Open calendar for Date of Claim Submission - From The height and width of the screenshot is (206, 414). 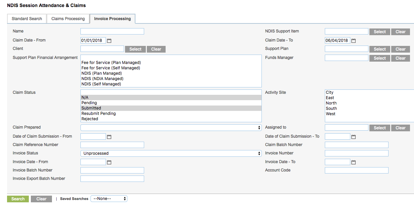click(109, 137)
